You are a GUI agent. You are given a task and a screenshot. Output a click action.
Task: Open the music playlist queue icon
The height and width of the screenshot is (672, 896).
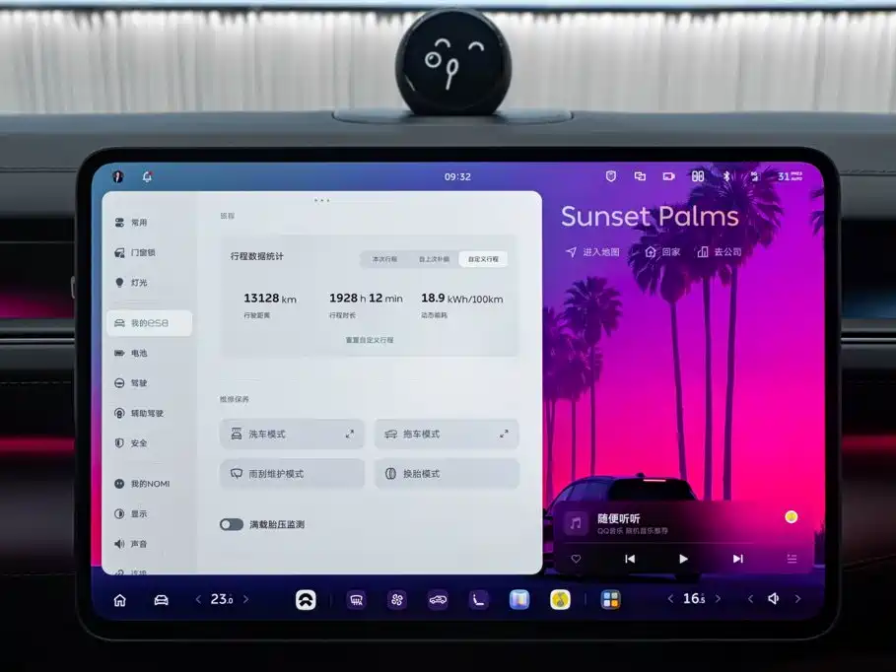click(792, 559)
